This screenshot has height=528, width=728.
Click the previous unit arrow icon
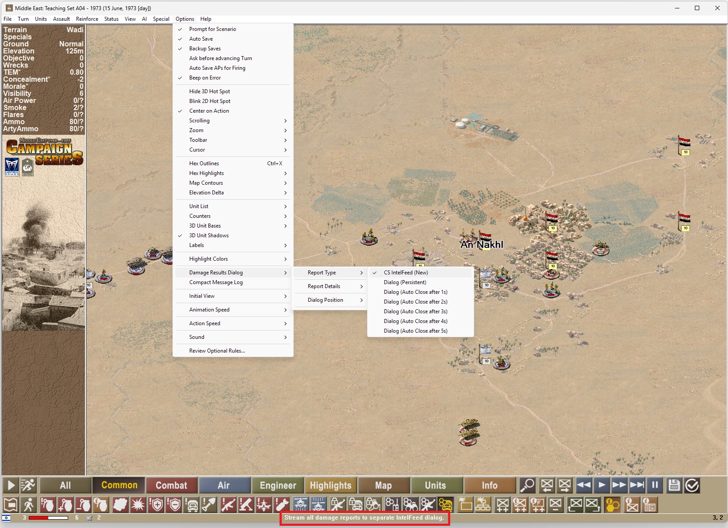pyautogui.click(x=547, y=485)
